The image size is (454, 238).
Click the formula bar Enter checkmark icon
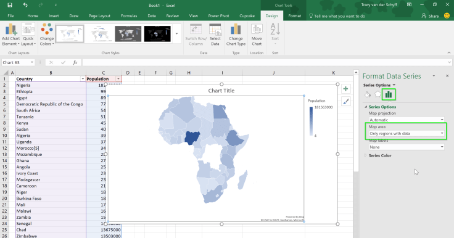pyautogui.click(x=63, y=62)
